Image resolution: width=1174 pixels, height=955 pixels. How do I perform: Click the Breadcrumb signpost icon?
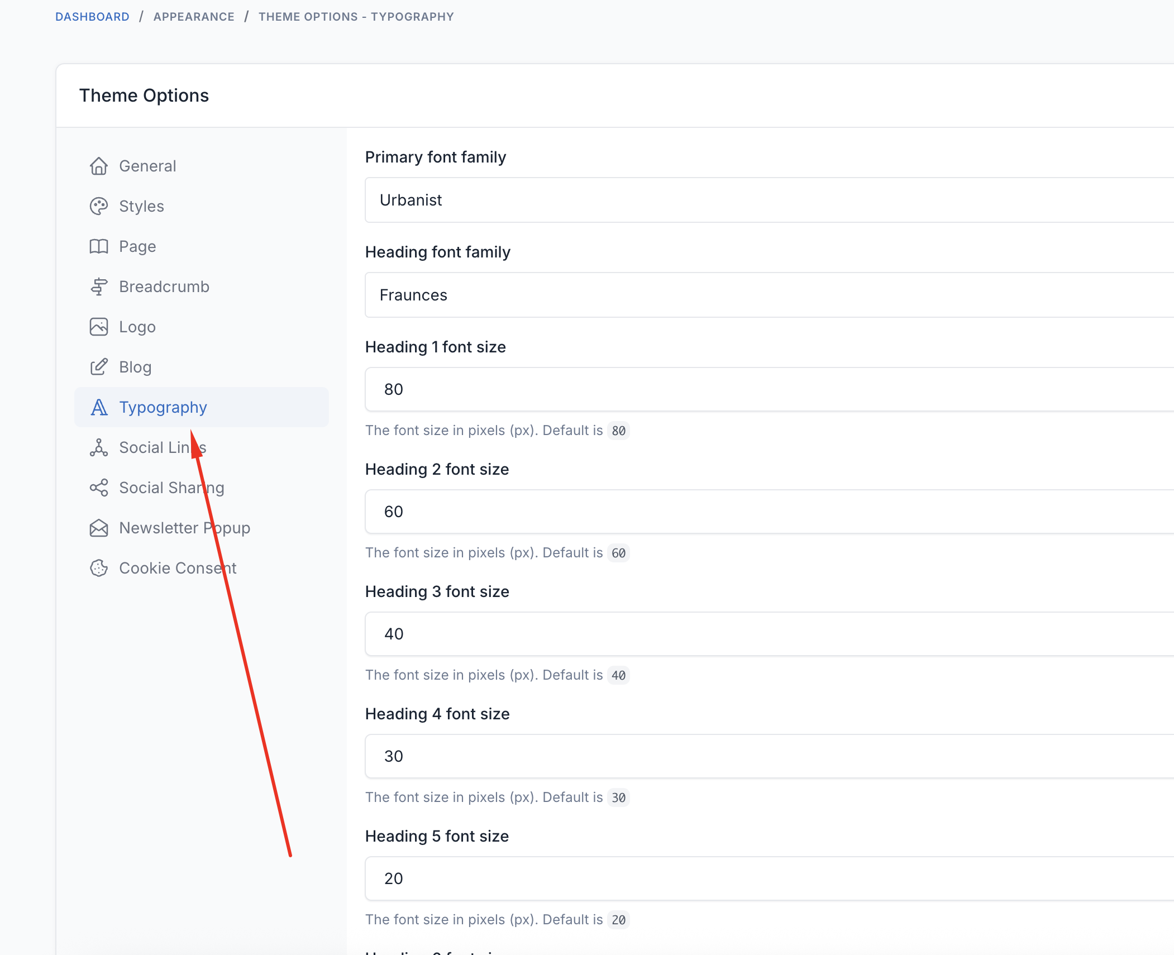99,286
